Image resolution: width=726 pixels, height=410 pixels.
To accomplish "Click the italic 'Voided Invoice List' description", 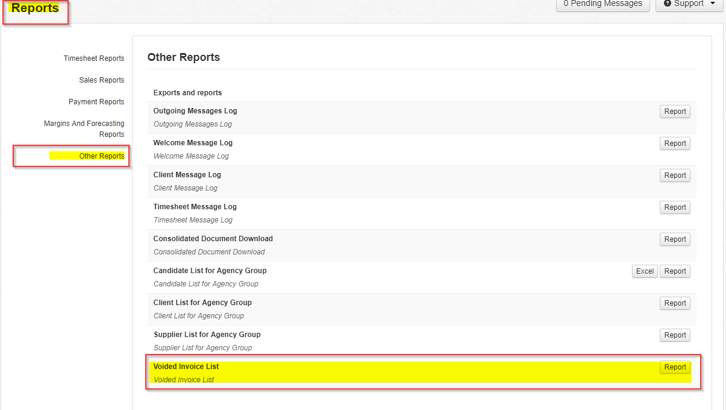I will click(x=184, y=380).
